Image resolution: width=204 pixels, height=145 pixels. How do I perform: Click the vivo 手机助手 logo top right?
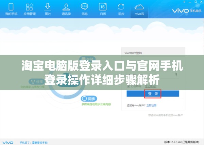(x=187, y=11)
